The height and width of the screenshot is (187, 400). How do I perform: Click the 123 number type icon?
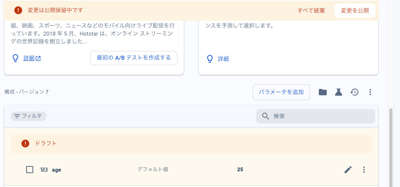tap(44, 170)
